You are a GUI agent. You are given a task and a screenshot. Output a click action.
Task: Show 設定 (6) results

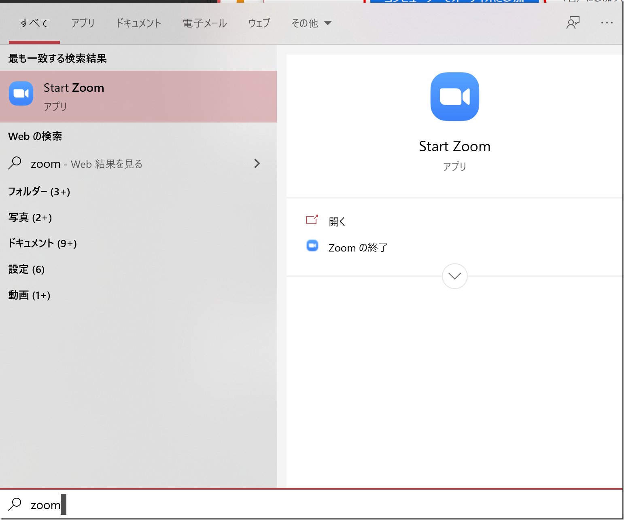tap(27, 269)
